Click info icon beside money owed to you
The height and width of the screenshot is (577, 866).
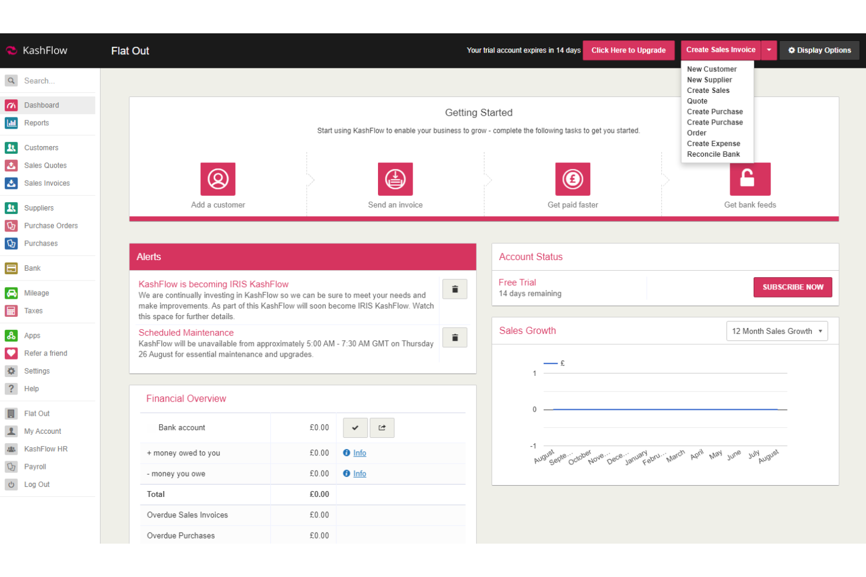tap(346, 453)
